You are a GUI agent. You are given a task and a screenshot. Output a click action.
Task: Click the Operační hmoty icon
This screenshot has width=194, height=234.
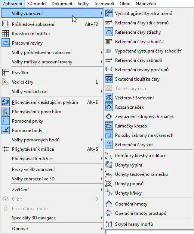(109, 204)
